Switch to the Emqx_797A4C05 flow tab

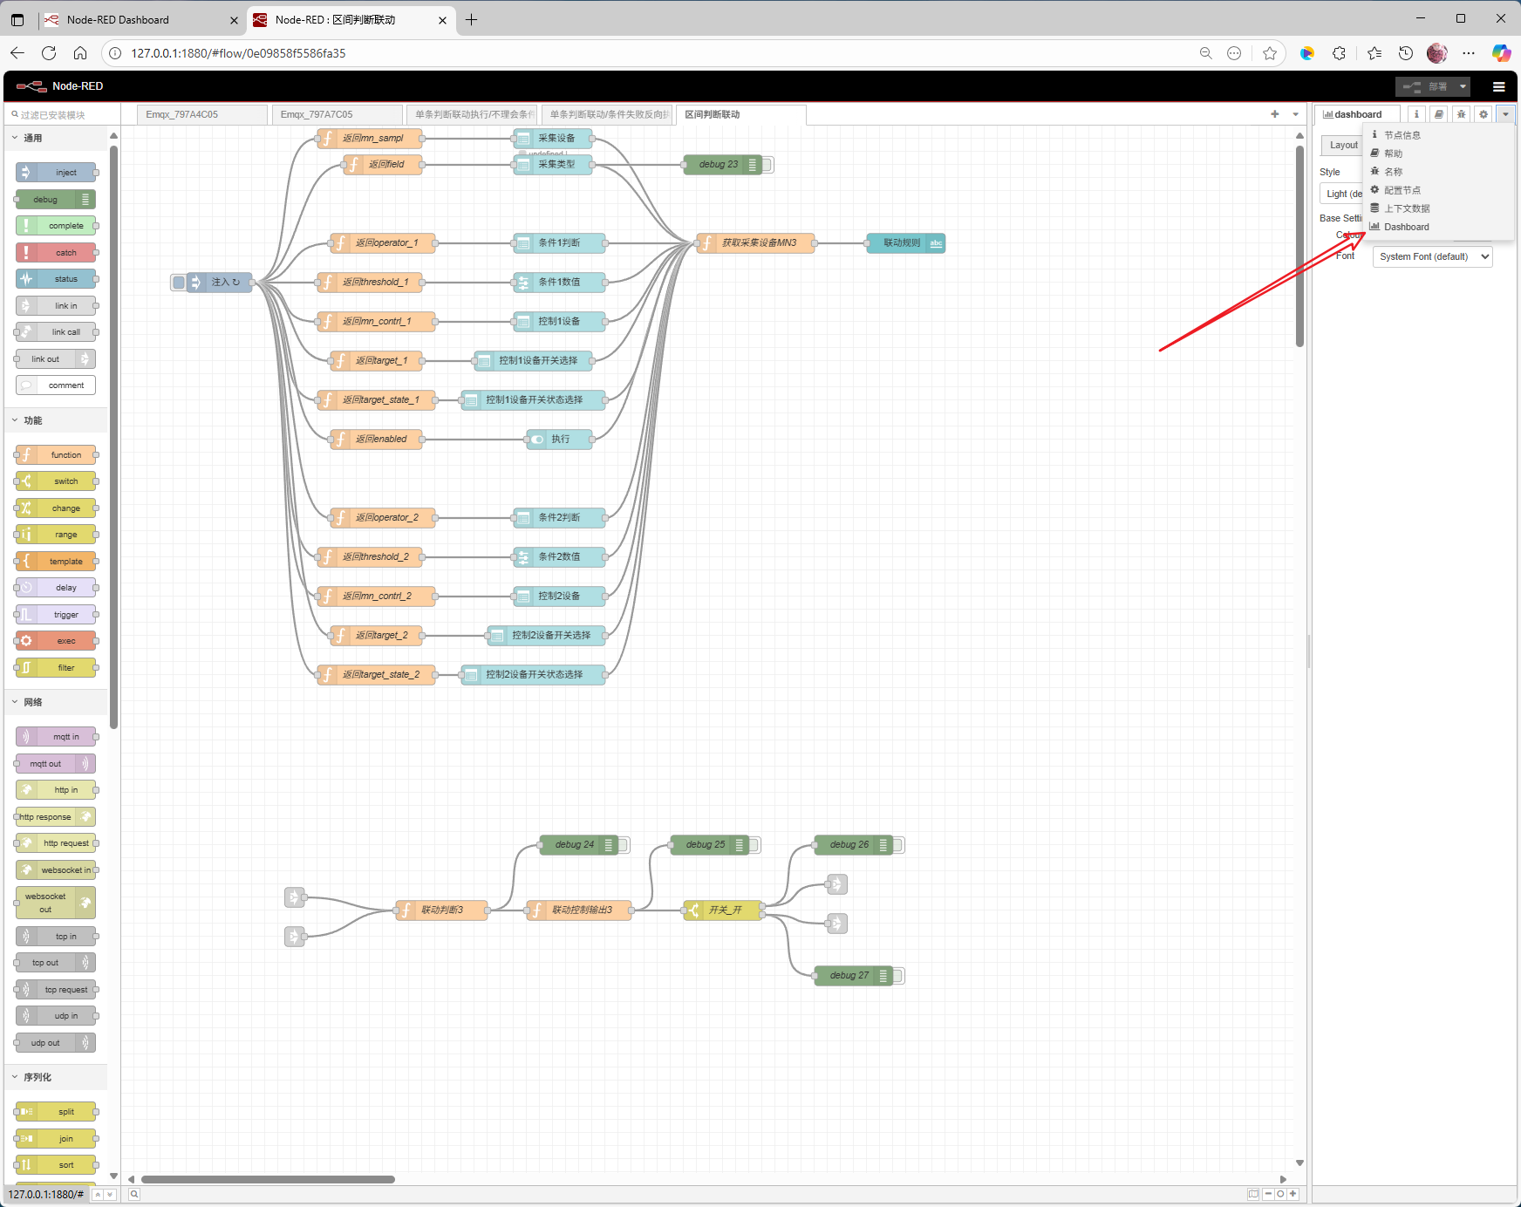[201, 114]
